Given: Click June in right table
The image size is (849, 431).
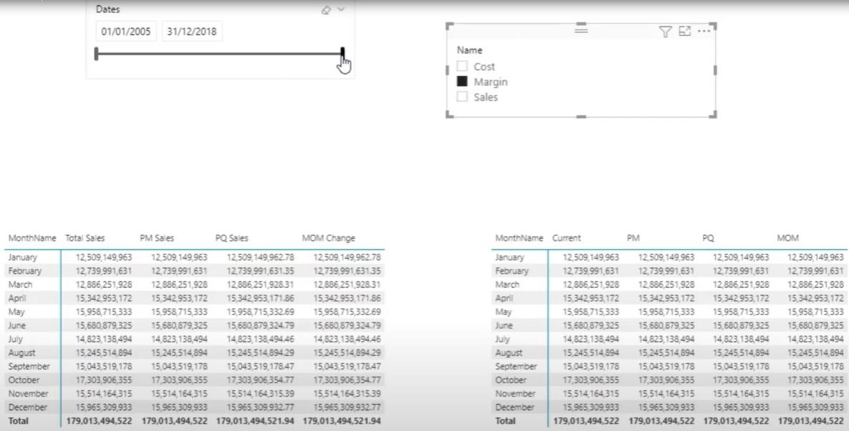Looking at the screenshot, I should (503, 326).
